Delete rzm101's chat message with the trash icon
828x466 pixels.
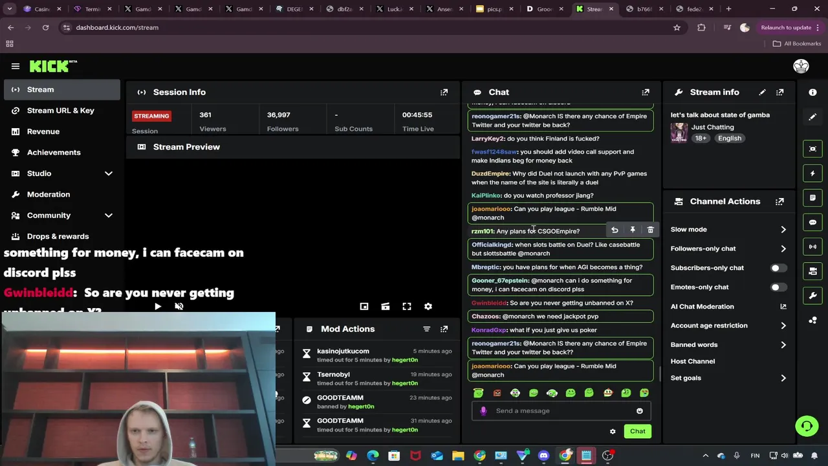(651, 230)
